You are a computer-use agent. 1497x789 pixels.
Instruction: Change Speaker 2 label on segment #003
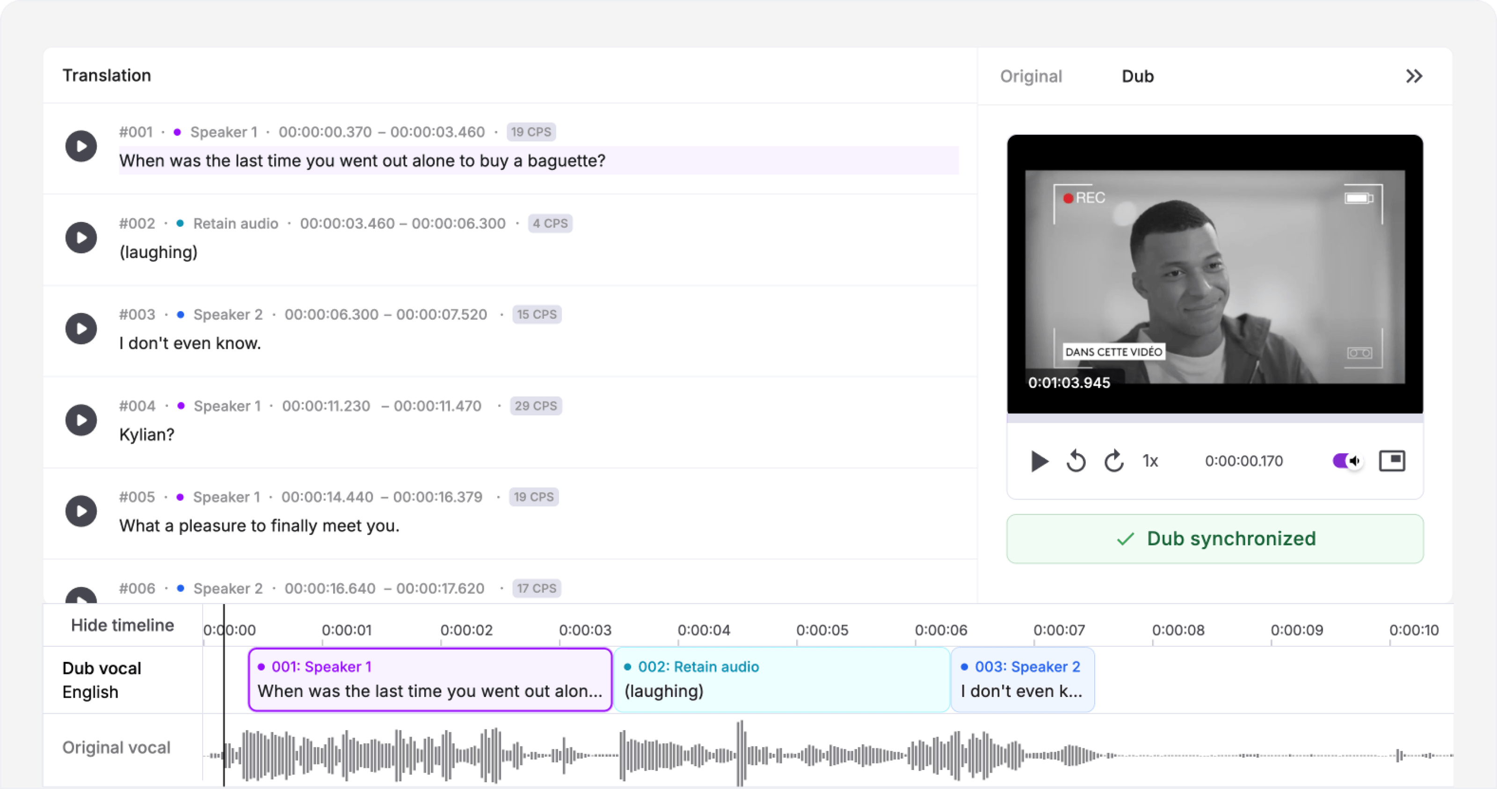pyautogui.click(x=228, y=315)
